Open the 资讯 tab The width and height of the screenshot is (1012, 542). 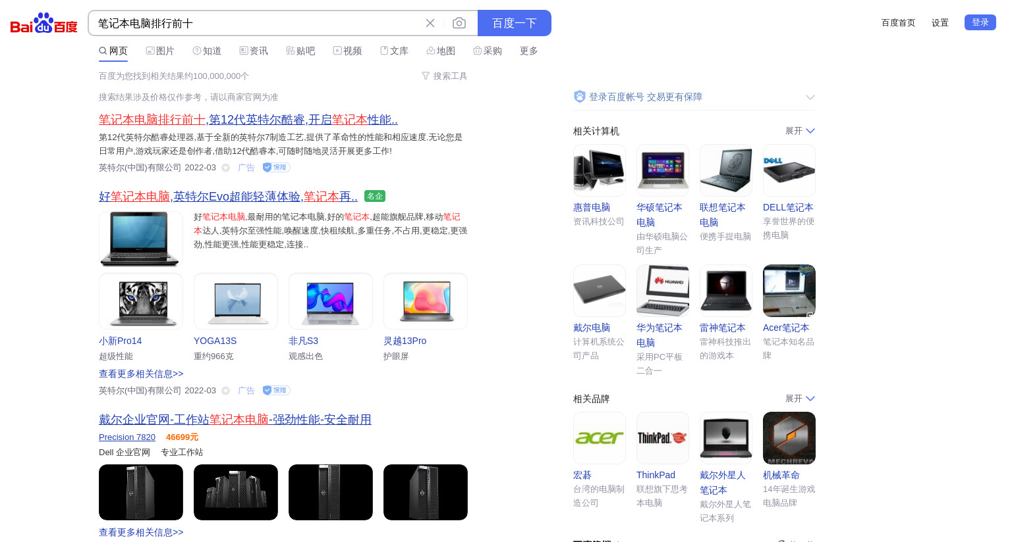point(254,51)
